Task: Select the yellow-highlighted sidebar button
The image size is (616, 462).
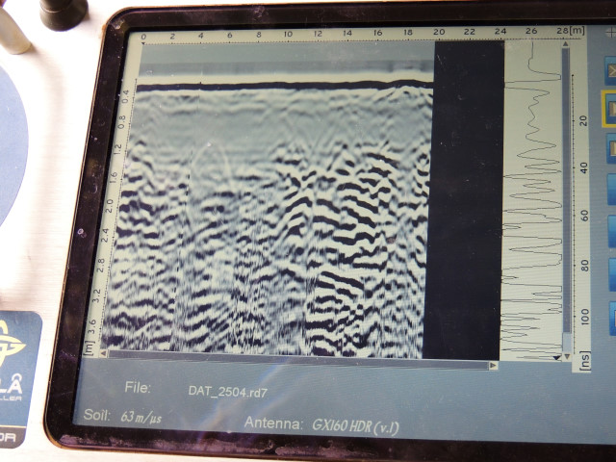Action: click(x=609, y=109)
